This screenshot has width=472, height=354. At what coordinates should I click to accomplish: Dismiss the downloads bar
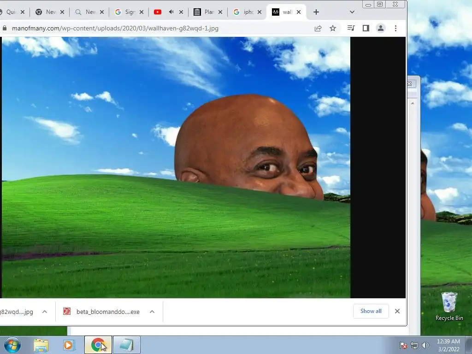point(397,311)
